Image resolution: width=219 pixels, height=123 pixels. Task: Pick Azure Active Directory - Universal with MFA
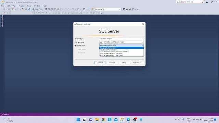tap(121, 52)
